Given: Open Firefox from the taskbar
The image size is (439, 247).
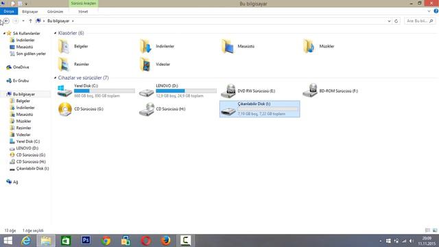Looking at the screenshot, I should [x=166, y=241].
